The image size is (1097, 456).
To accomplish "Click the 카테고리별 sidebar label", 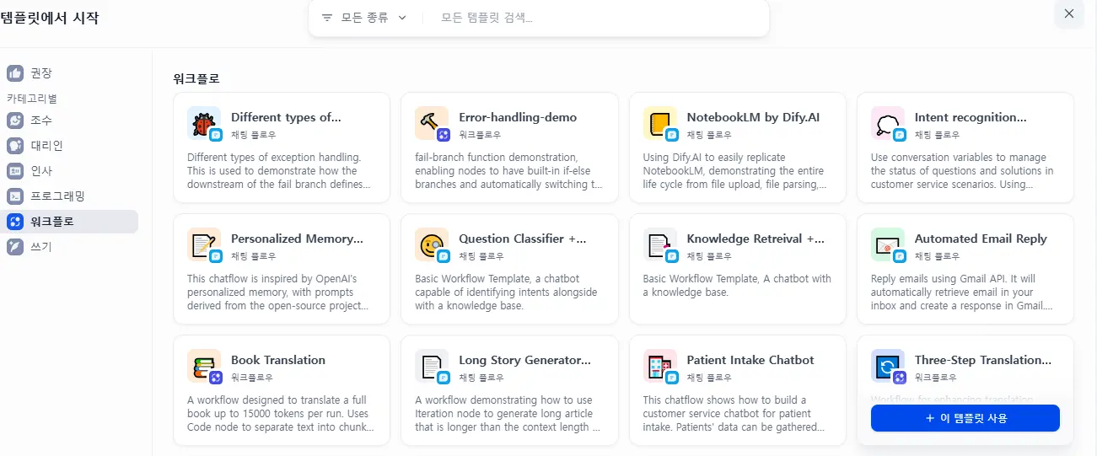I will click(x=32, y=99).
